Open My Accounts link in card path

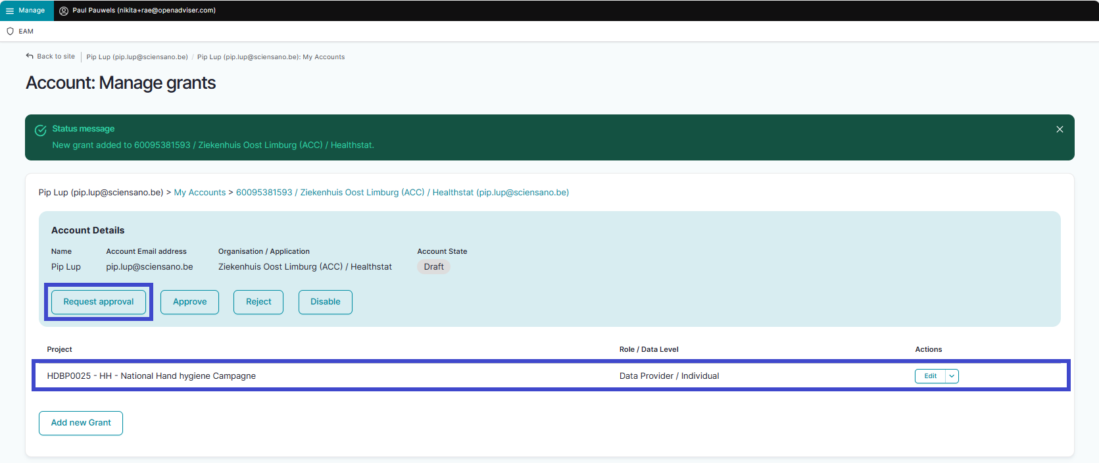199,193
